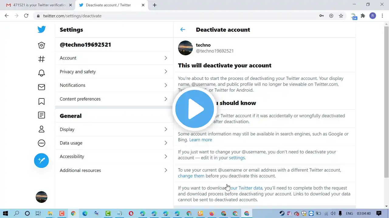Open the Windows notification center

click(x=379, y=213)
